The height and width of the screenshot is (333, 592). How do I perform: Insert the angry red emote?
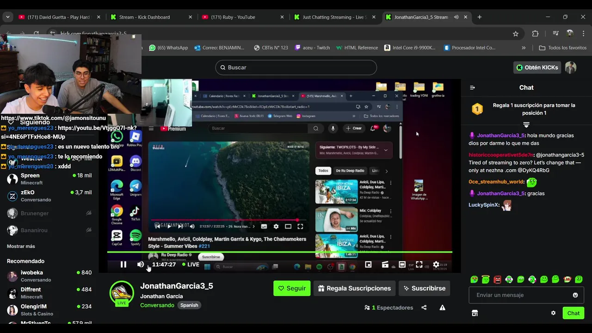pyautogui.click(x=497, y=279)
